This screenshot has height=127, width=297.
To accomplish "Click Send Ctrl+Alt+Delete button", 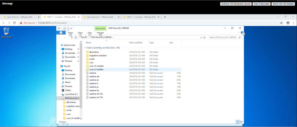I will 283,4.
